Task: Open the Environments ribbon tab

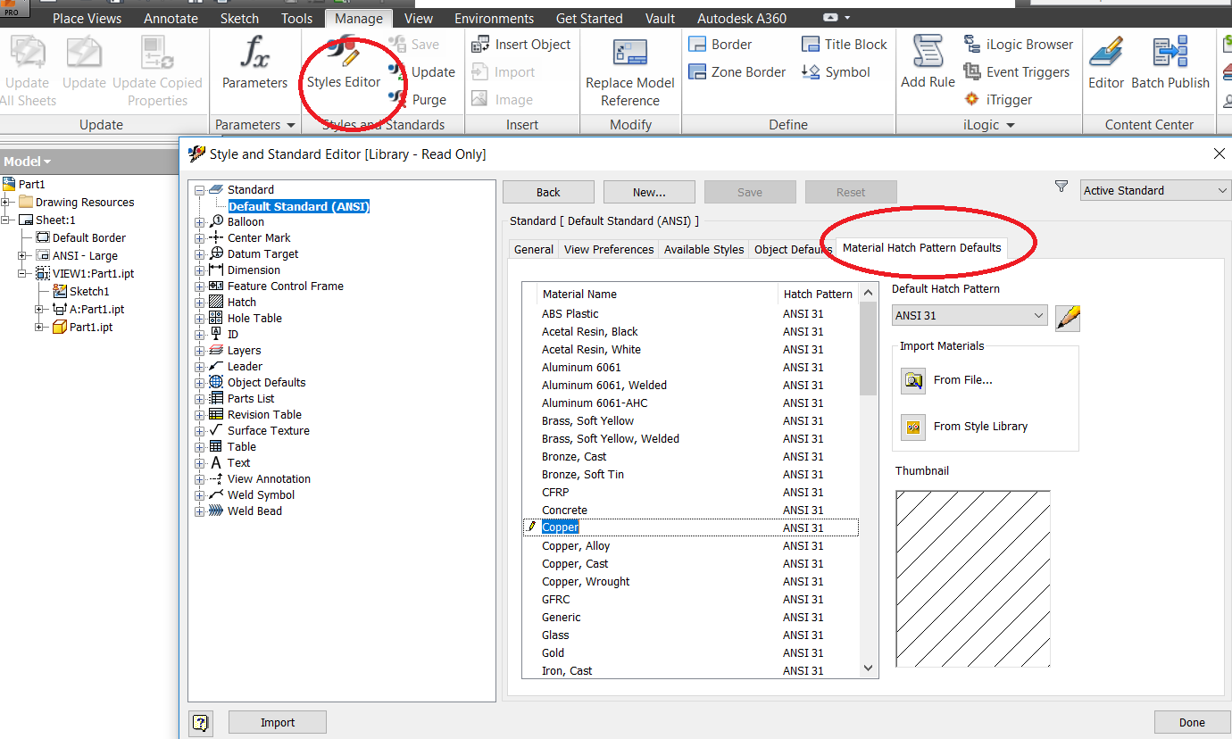Action: click(x=495, y=18)
